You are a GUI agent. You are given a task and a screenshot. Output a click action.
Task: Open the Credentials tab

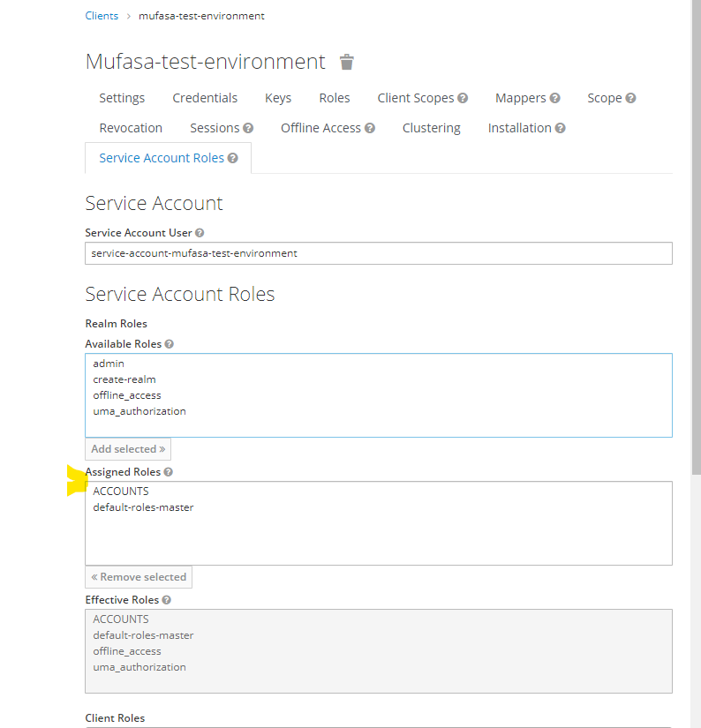coord(205,98)
